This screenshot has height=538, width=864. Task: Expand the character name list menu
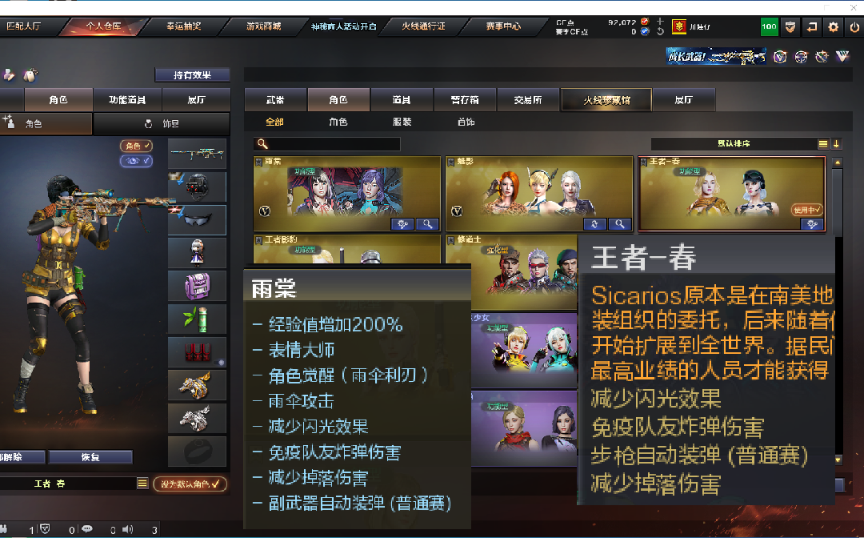(142, 484)
